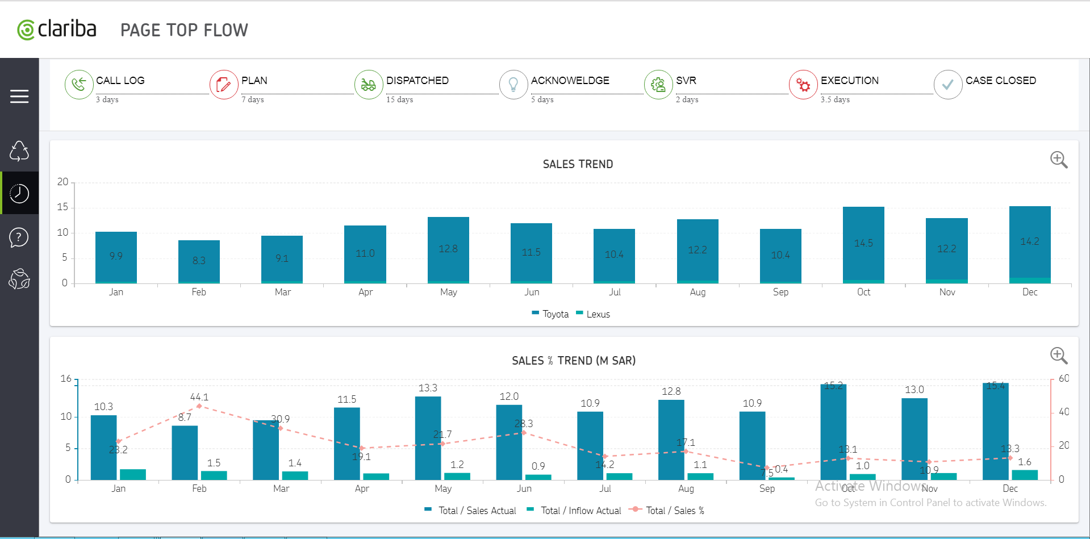Click the leaf recycle sidebar icon
Image resolution: width=1090 pixels, height=539 pixels.
[19, 279]
